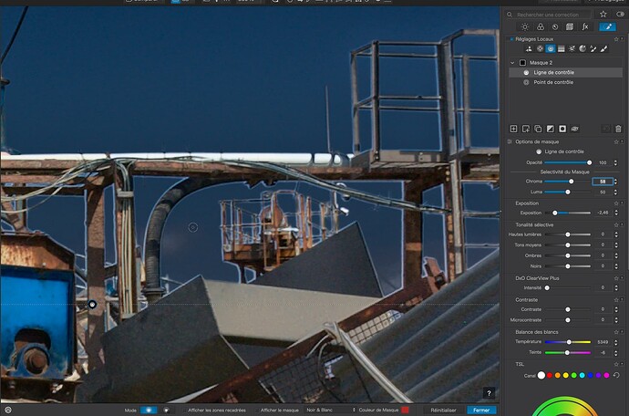This screenshot has width=629, height=416.
Task: Choose the hue mask sparkle tool
Action: tap(572, 48)
